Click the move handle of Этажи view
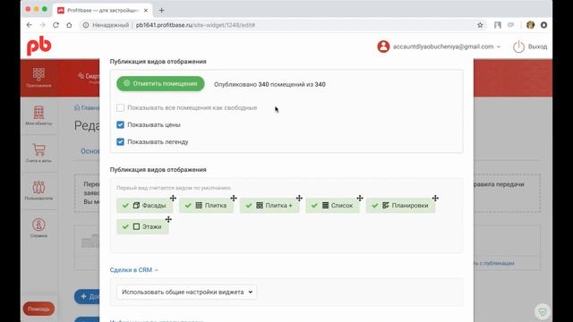Image resolution: width=573 pixels, height=322 pixels. (x=168, y=219)
